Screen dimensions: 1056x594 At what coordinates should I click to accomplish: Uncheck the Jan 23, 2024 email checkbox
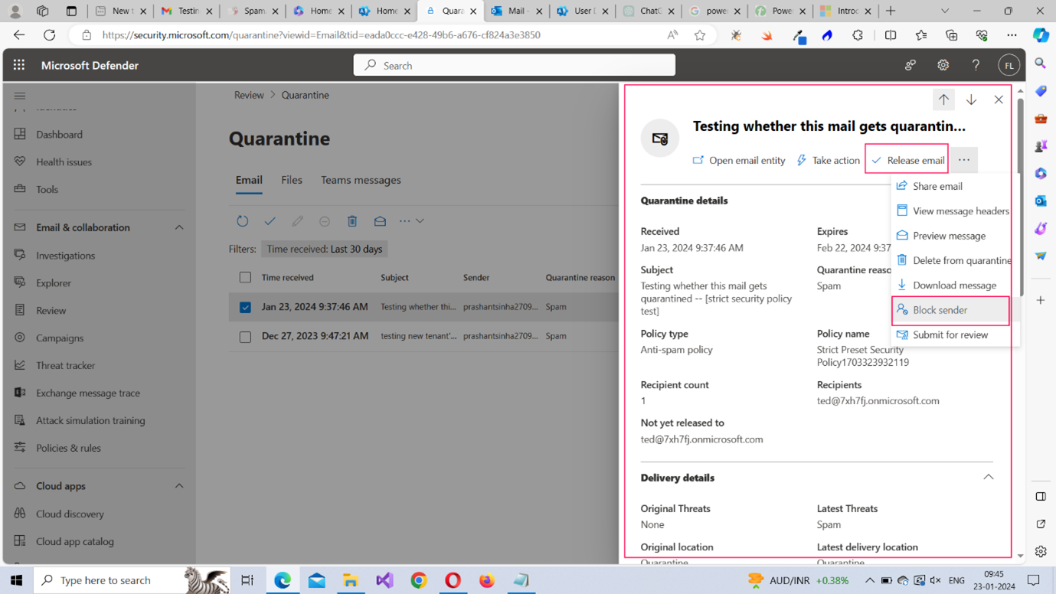245,307
